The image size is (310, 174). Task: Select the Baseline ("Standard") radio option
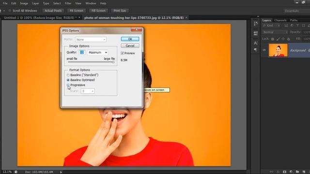68,75
